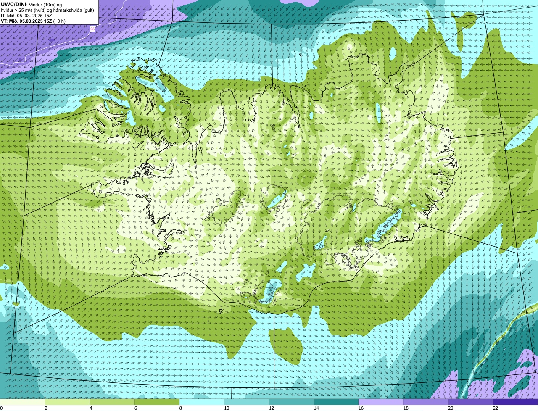The height and width of the screenshot is (411, 538).
Task: Click the 8–10 m/s light cyan legend swatch
Action: coord(202,402)
